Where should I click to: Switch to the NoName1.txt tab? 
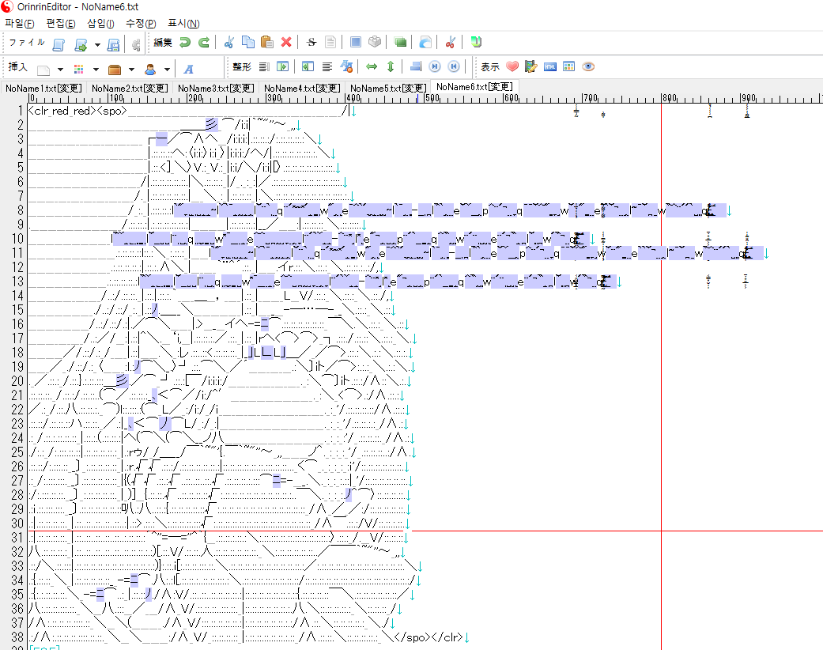pos(43,88)
